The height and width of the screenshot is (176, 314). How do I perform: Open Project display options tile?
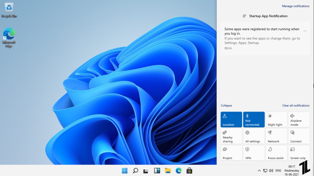pyautogui.click(x=231, y=153)
